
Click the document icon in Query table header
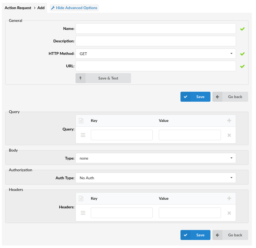tap(81, 121)
